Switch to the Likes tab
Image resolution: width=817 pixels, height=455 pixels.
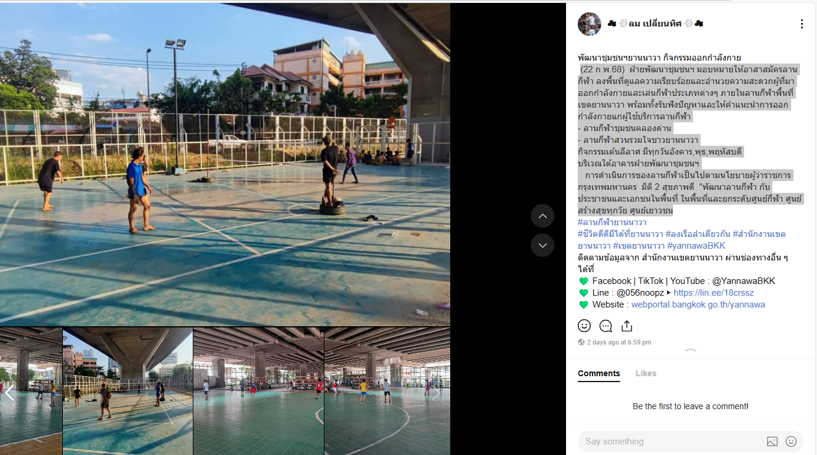(646, 373)
